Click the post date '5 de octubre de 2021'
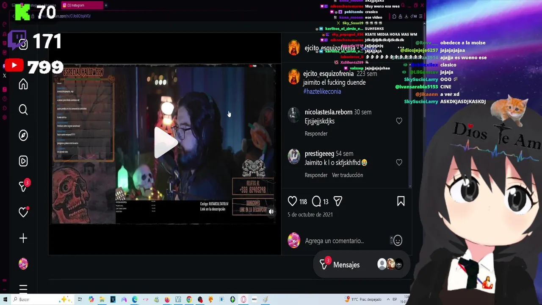The height and width of the screenshot is (305, 542). 310,215
